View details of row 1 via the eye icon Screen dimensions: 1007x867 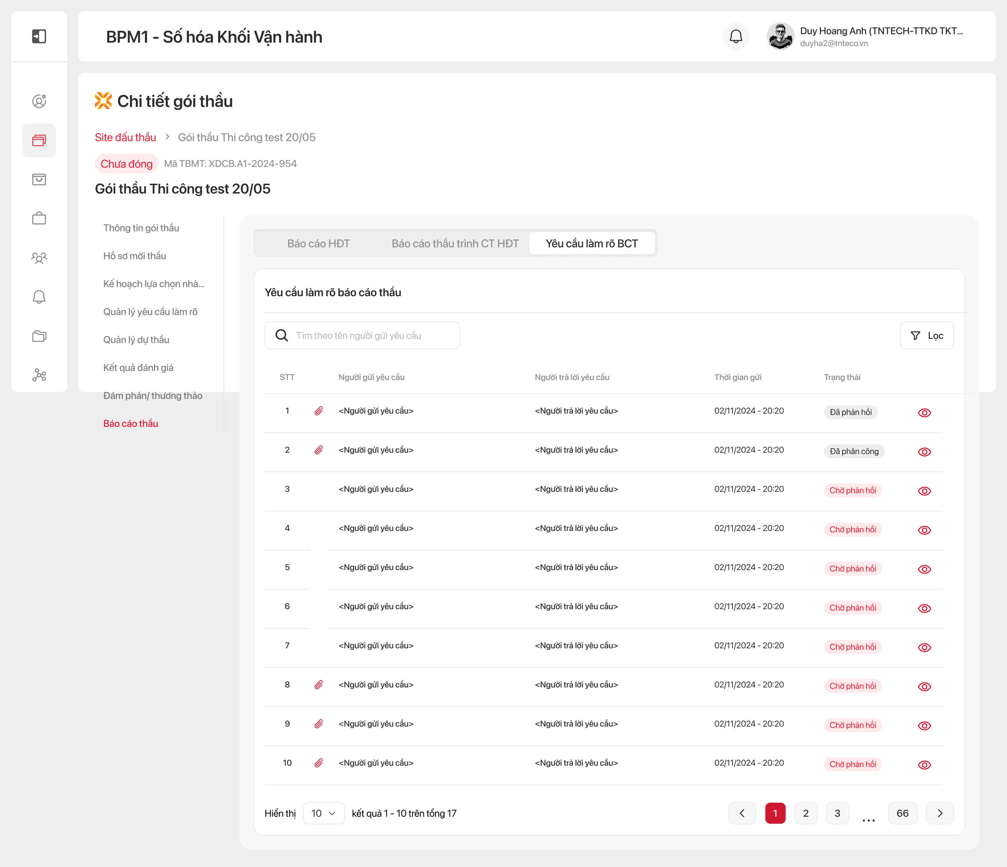point(924,413)
